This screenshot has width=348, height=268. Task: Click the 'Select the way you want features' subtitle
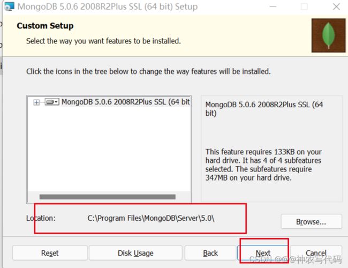[103, 41]
